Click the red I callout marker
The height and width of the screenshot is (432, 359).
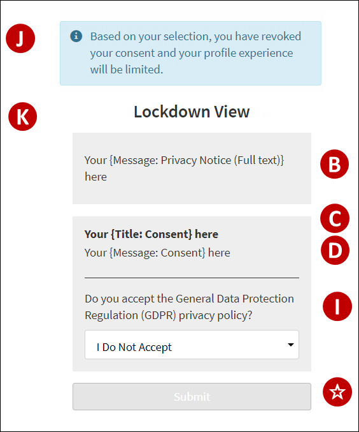337,306
